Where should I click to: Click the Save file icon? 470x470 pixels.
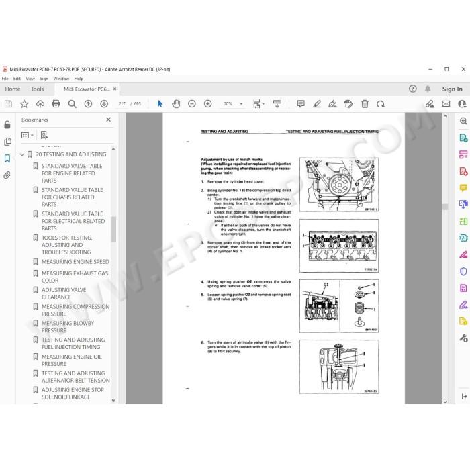(8, 104)
